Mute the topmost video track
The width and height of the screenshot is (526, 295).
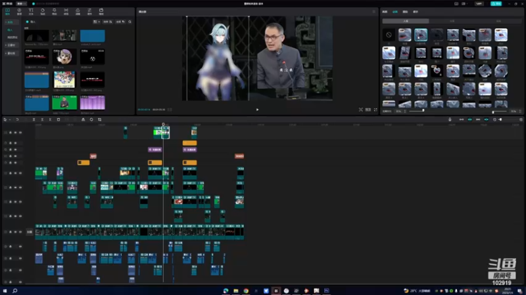click(20, 133)
